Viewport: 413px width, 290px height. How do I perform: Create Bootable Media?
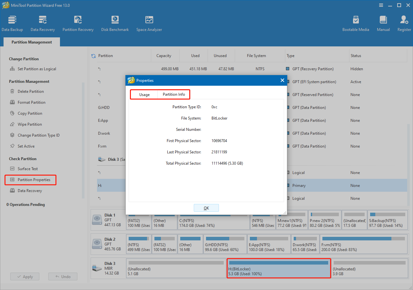[x=356, y=23]
